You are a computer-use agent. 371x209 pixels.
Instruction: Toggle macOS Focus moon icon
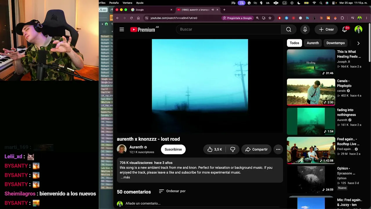(299, 3)
